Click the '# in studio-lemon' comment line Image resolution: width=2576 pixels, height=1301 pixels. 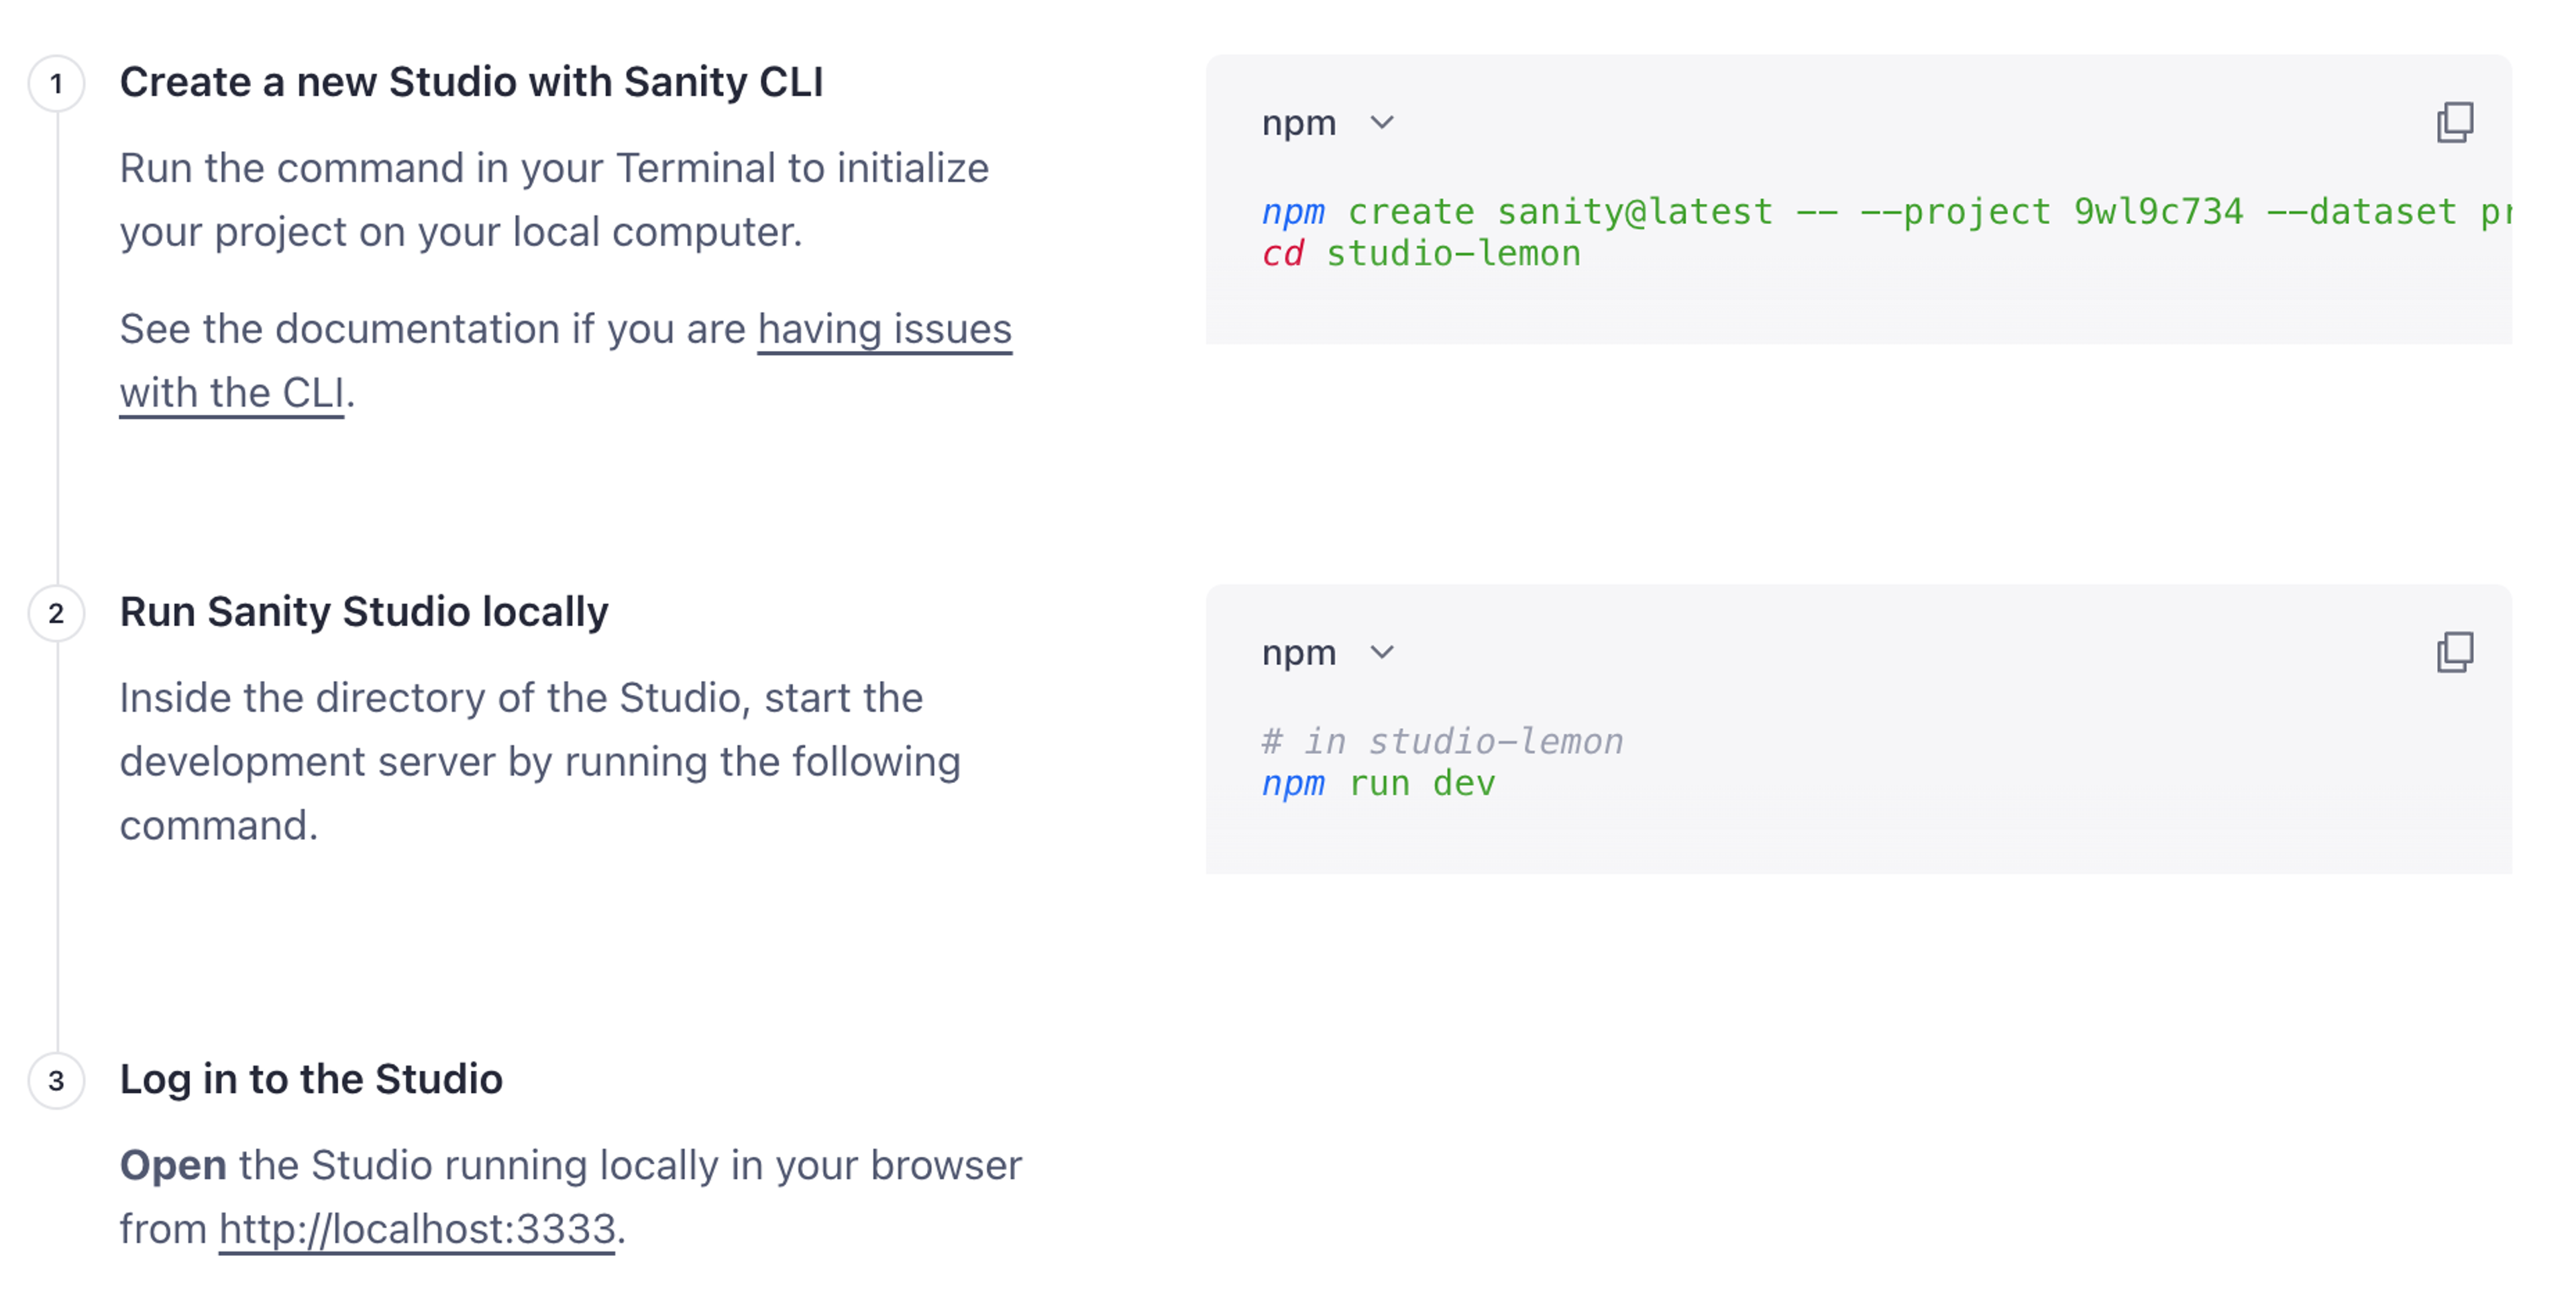pos(1442,741)
